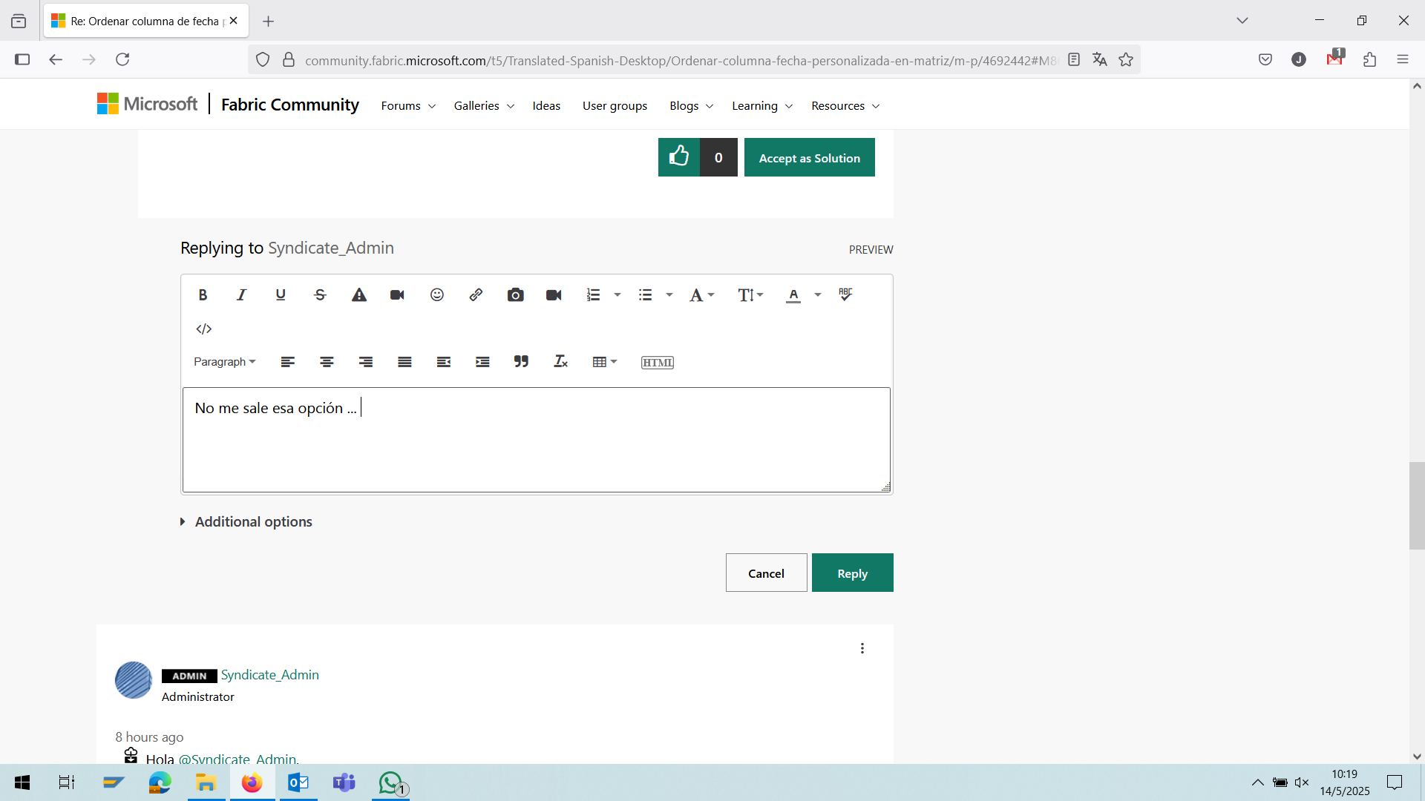Open WhatsApp from the taskbar

tap(391, 782)
